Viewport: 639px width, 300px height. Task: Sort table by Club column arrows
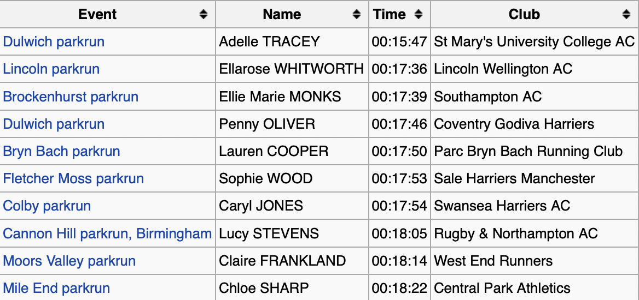coord(626,15)
